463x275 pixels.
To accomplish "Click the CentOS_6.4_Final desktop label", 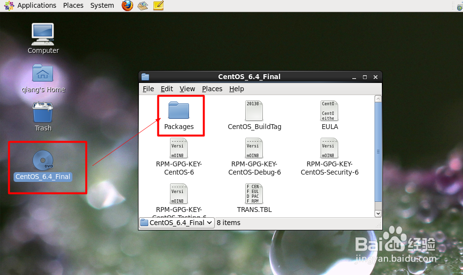I will [43, 177].
